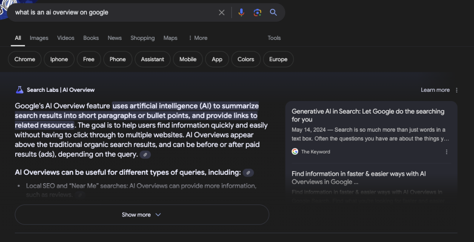Viewport: 474px width, 242px height.
Task: Click 'The Keyword' source name
Action: coord(316,152)
